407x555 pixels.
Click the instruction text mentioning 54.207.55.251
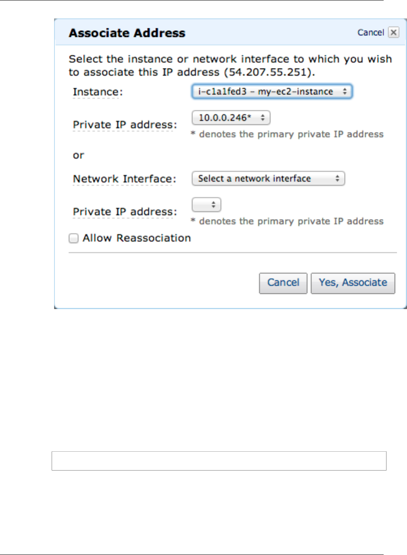(x=230, y=66)
